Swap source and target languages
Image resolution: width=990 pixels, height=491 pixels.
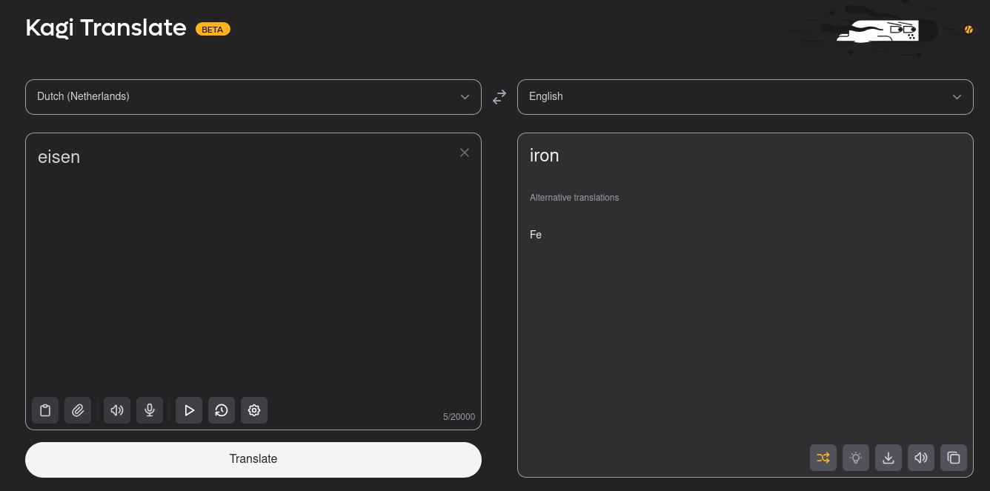coord(499,97)
